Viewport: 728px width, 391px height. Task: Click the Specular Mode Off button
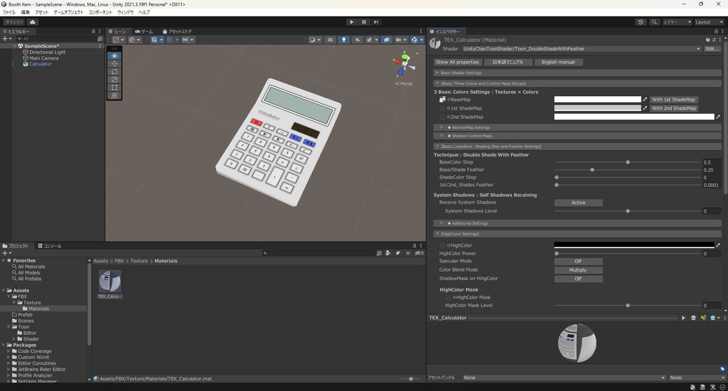pos(579,262)
